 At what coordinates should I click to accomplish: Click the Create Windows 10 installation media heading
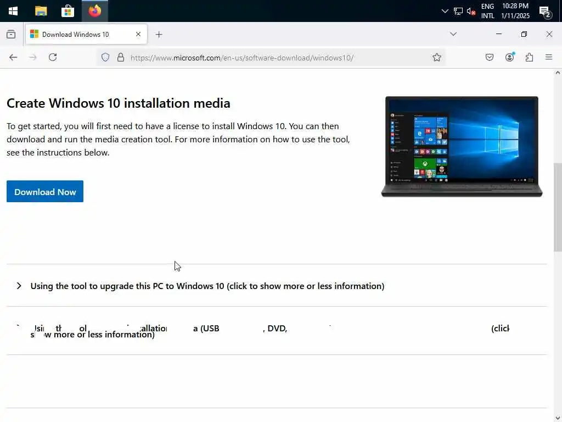click(x=119, y=103)
